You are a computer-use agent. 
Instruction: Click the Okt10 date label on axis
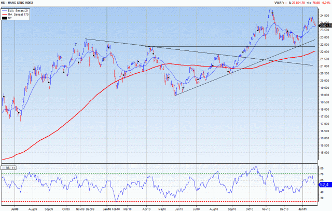pyautogui.click(x=250, y=208)
